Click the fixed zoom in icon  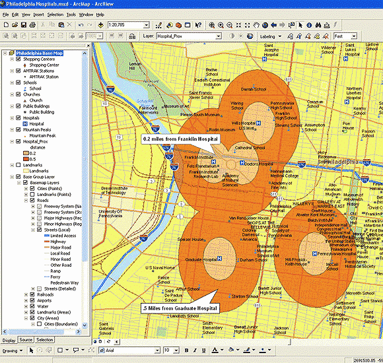pyautogui.click(x=238, y=25)
